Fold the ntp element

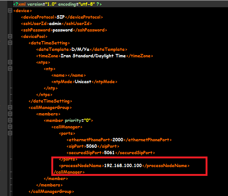(9, 69)
